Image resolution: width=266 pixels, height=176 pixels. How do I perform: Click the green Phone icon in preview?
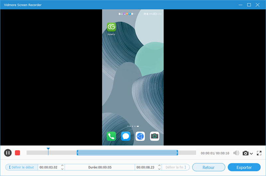tap(111, 136)
